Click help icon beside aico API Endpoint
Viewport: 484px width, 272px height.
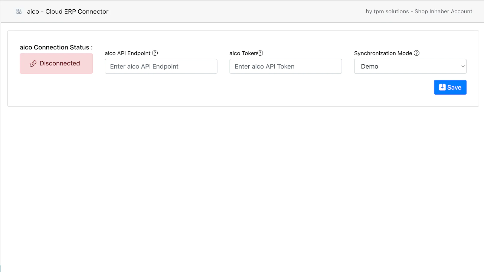(x=155, y=53)
